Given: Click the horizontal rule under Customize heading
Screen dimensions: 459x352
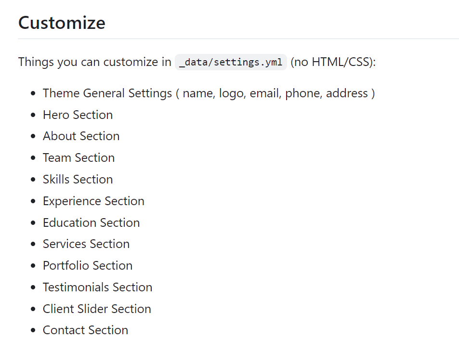Looking at the screenshot, I should pos(238,39).
